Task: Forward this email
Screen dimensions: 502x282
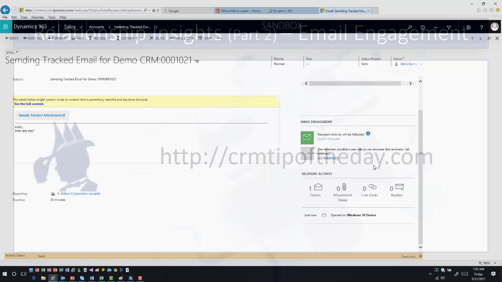Action: point(57,38)
